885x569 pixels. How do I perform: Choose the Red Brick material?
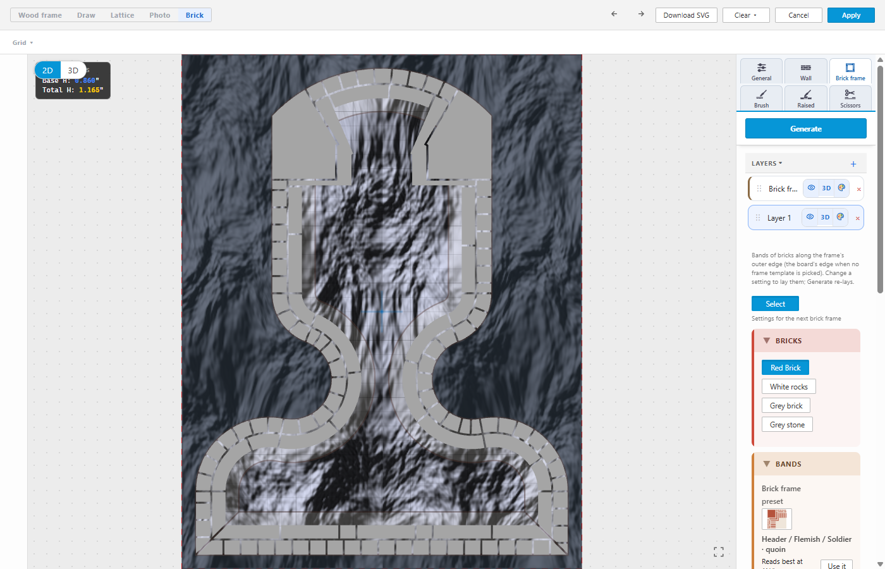click(785, 367)
